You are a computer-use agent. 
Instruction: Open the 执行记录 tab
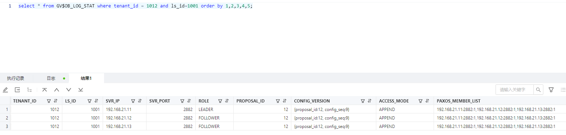coord(16,78)
